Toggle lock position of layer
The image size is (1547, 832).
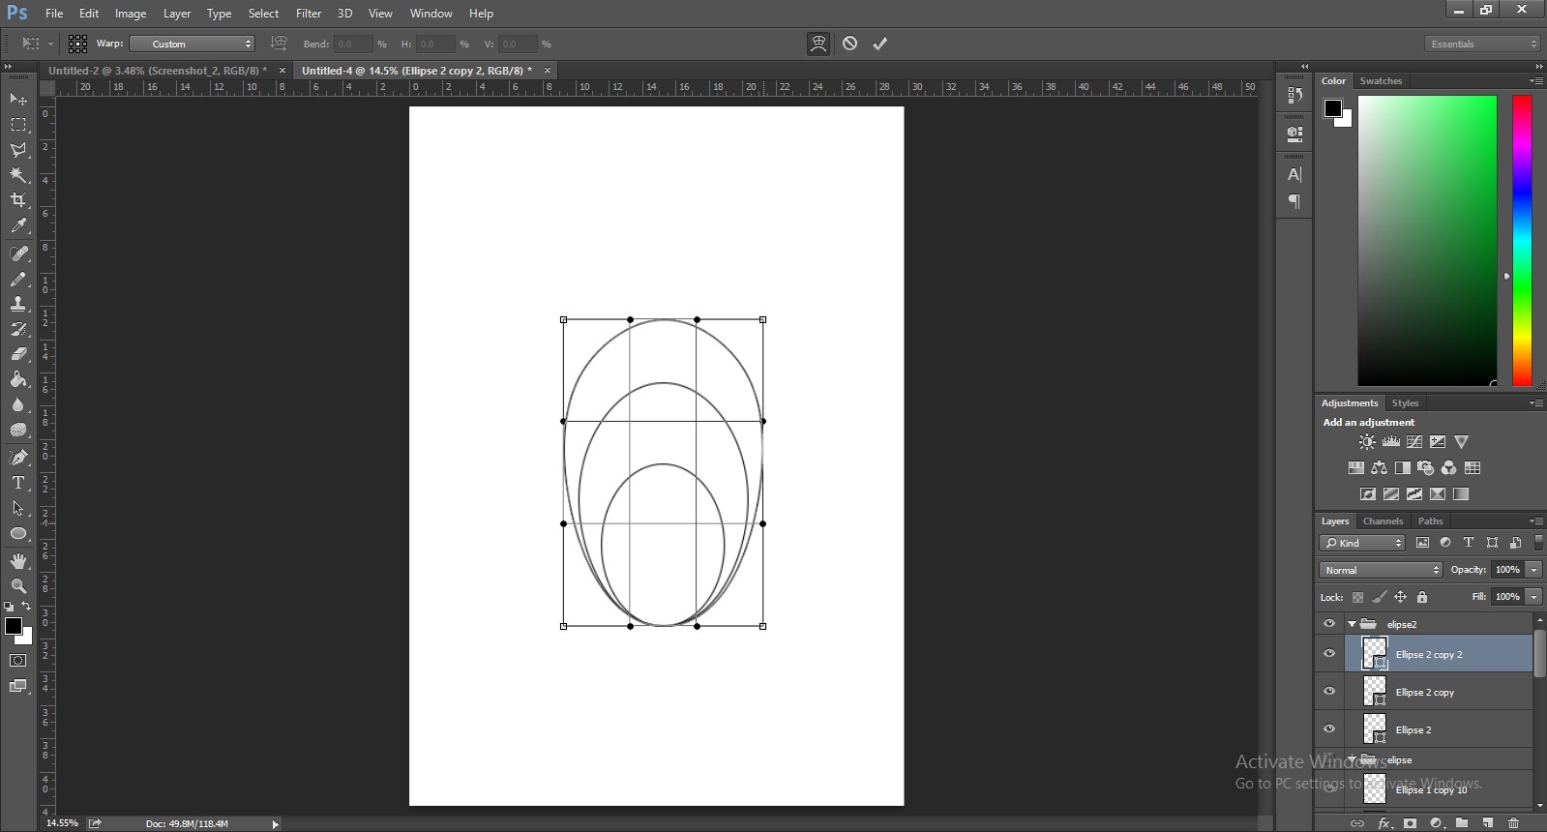[x=1400, y=597]
